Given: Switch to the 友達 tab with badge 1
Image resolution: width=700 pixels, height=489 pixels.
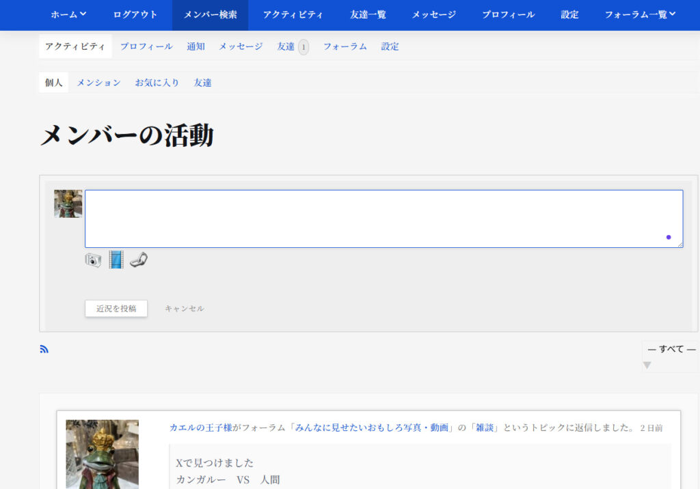Looking at the screenshot, I should point(292,46).
